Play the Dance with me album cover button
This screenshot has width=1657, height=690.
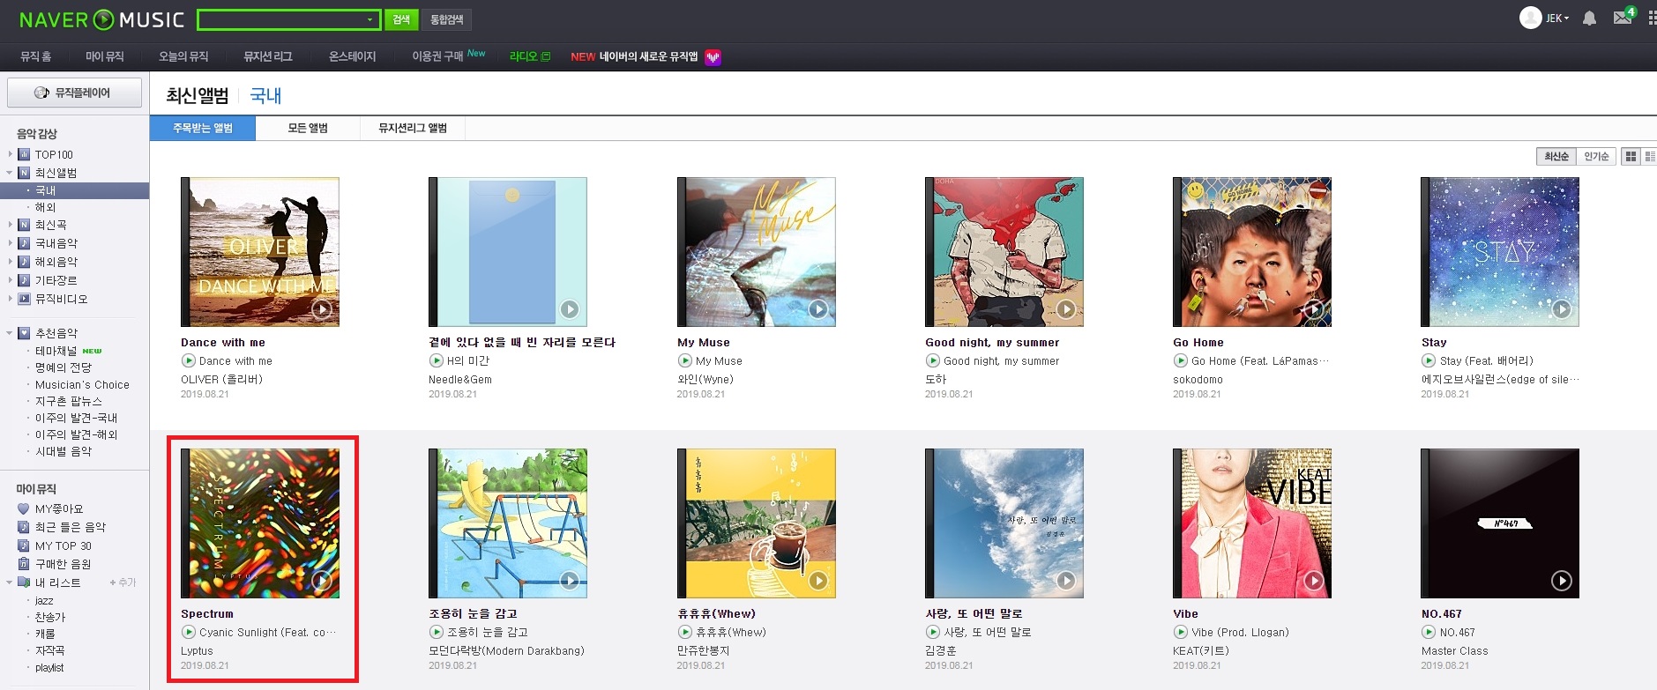(x=322, y=309)
